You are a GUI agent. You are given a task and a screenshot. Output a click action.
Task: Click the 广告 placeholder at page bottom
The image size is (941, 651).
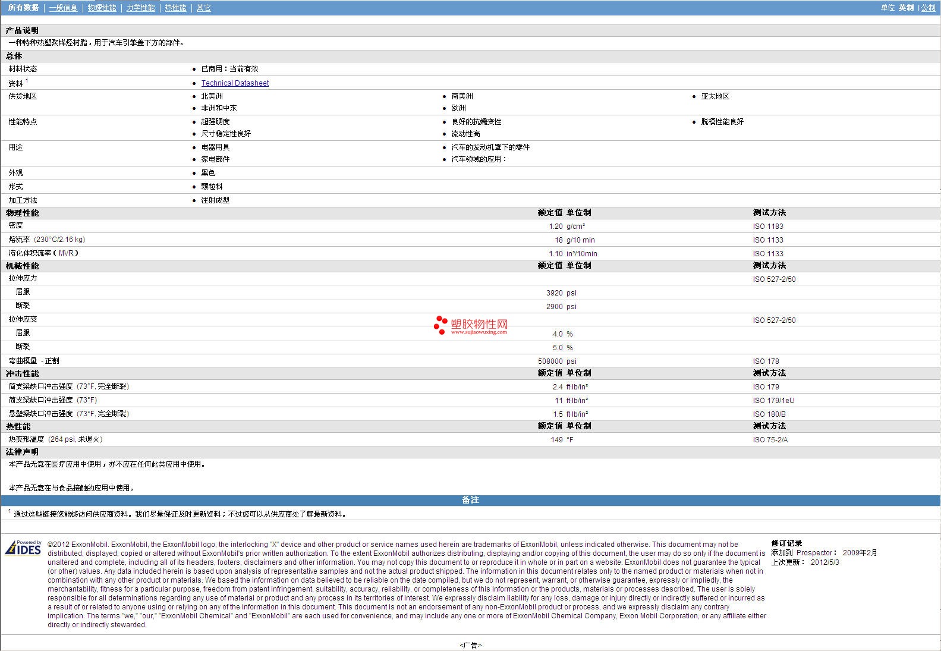pyautogui.click(x=470, y=645)
